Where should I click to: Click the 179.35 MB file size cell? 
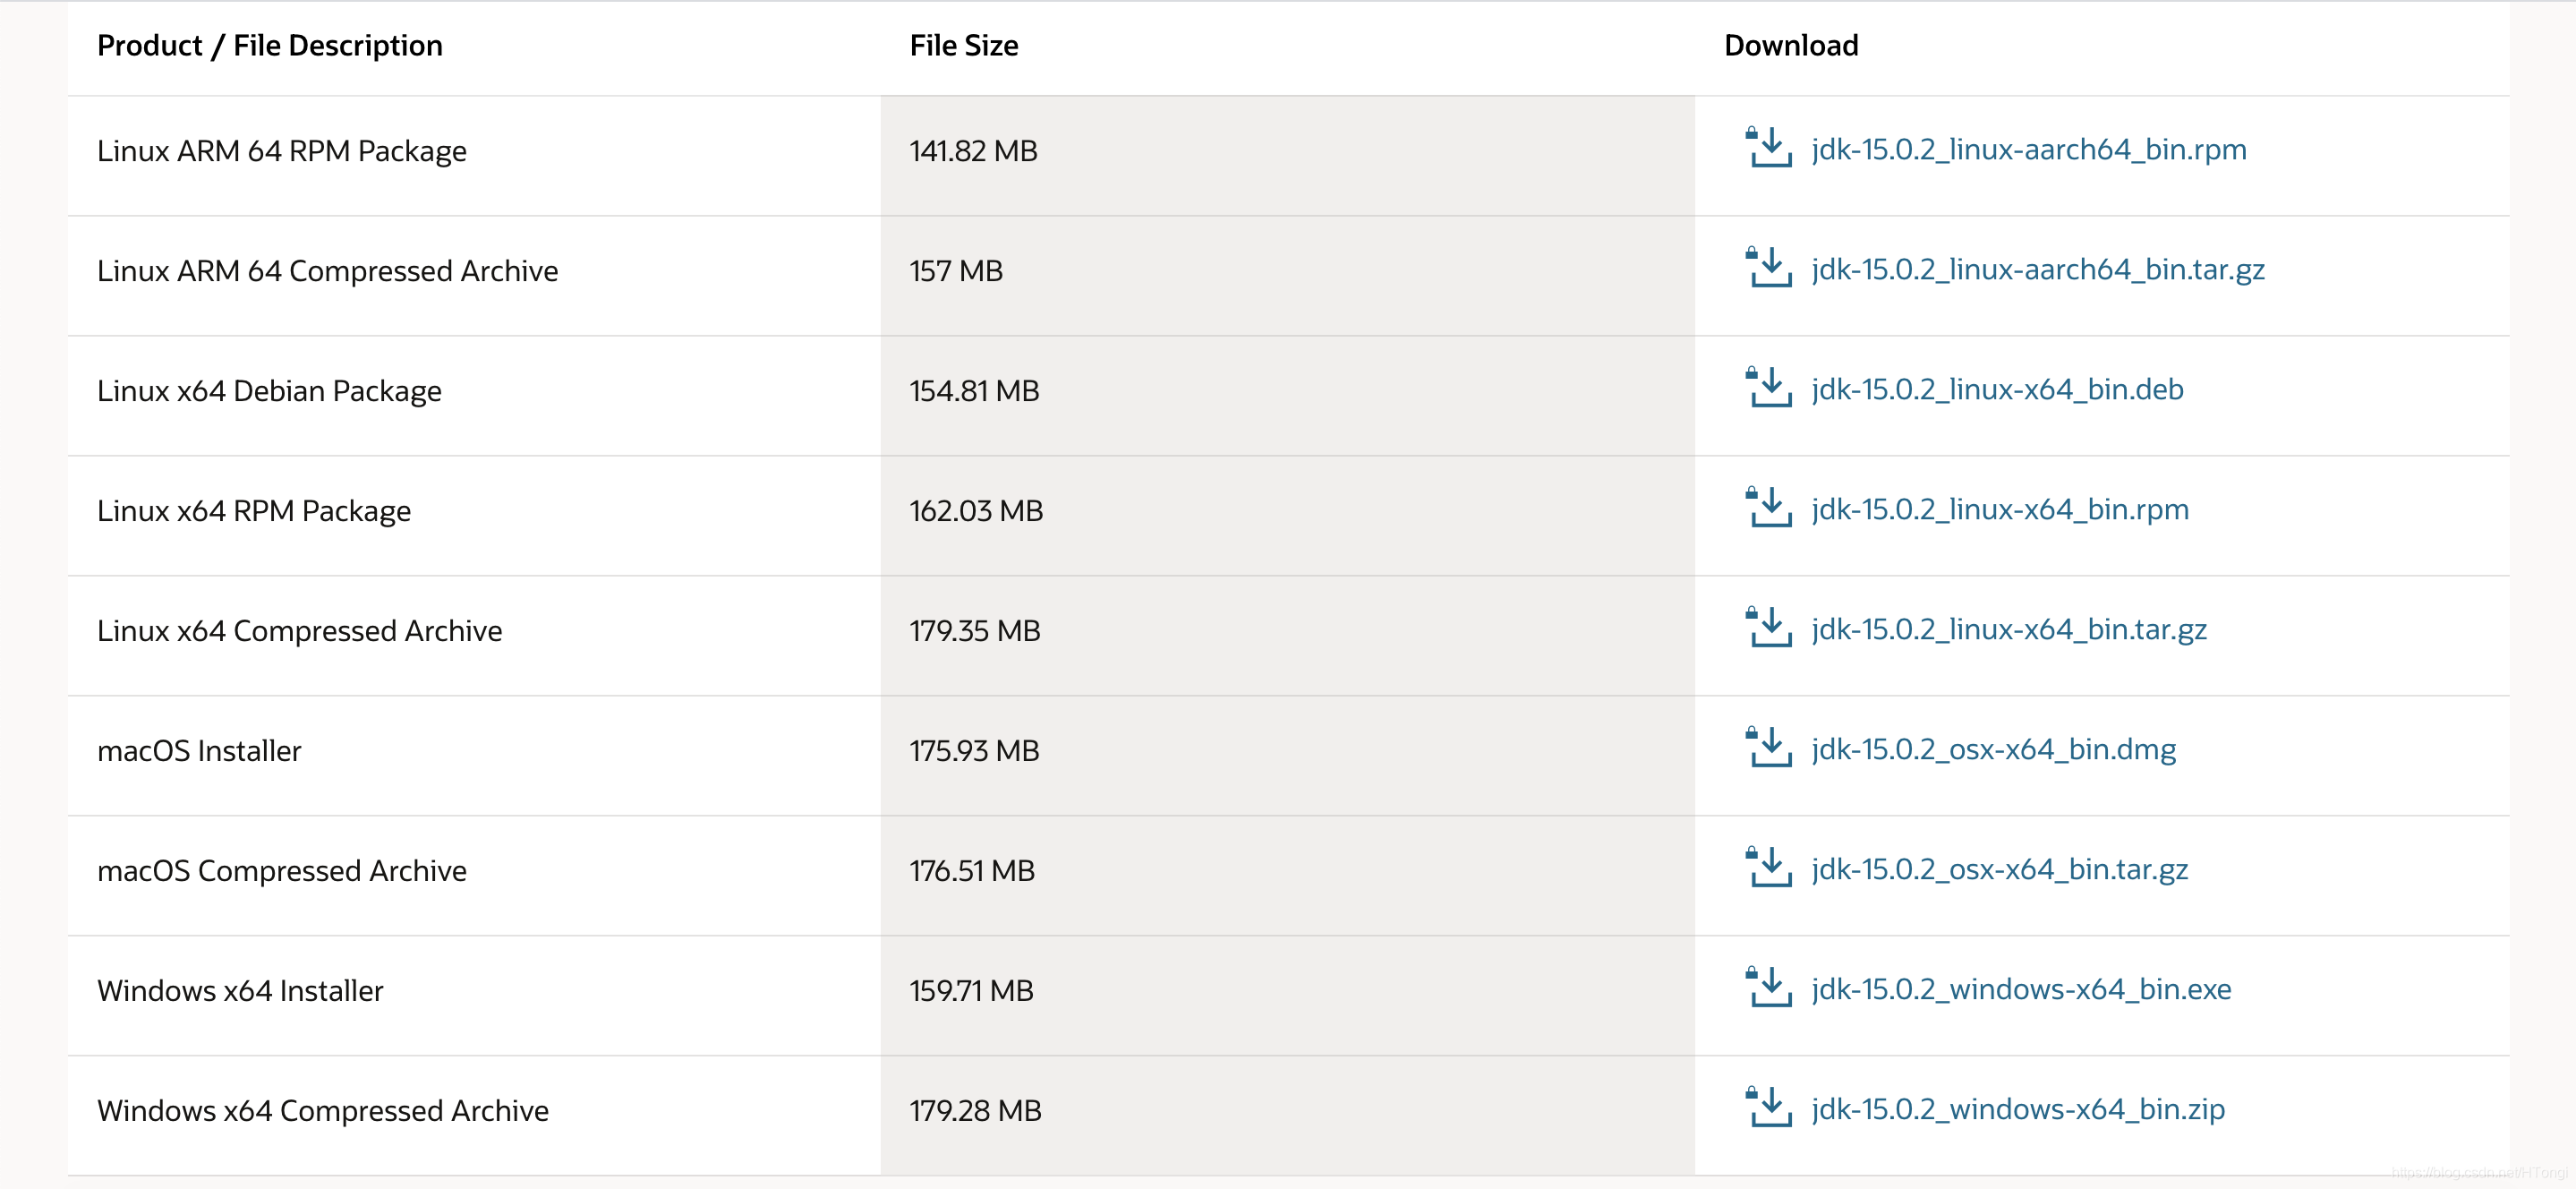tap(974, 631)
